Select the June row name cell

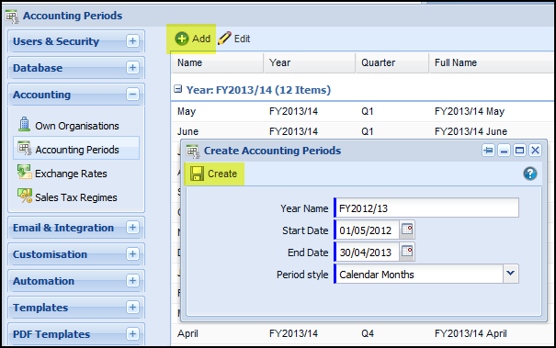pyautogui.click(x=187, y=131)
